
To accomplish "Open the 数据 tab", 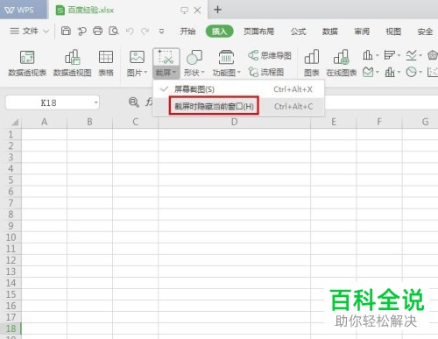I will click(330, 32).
